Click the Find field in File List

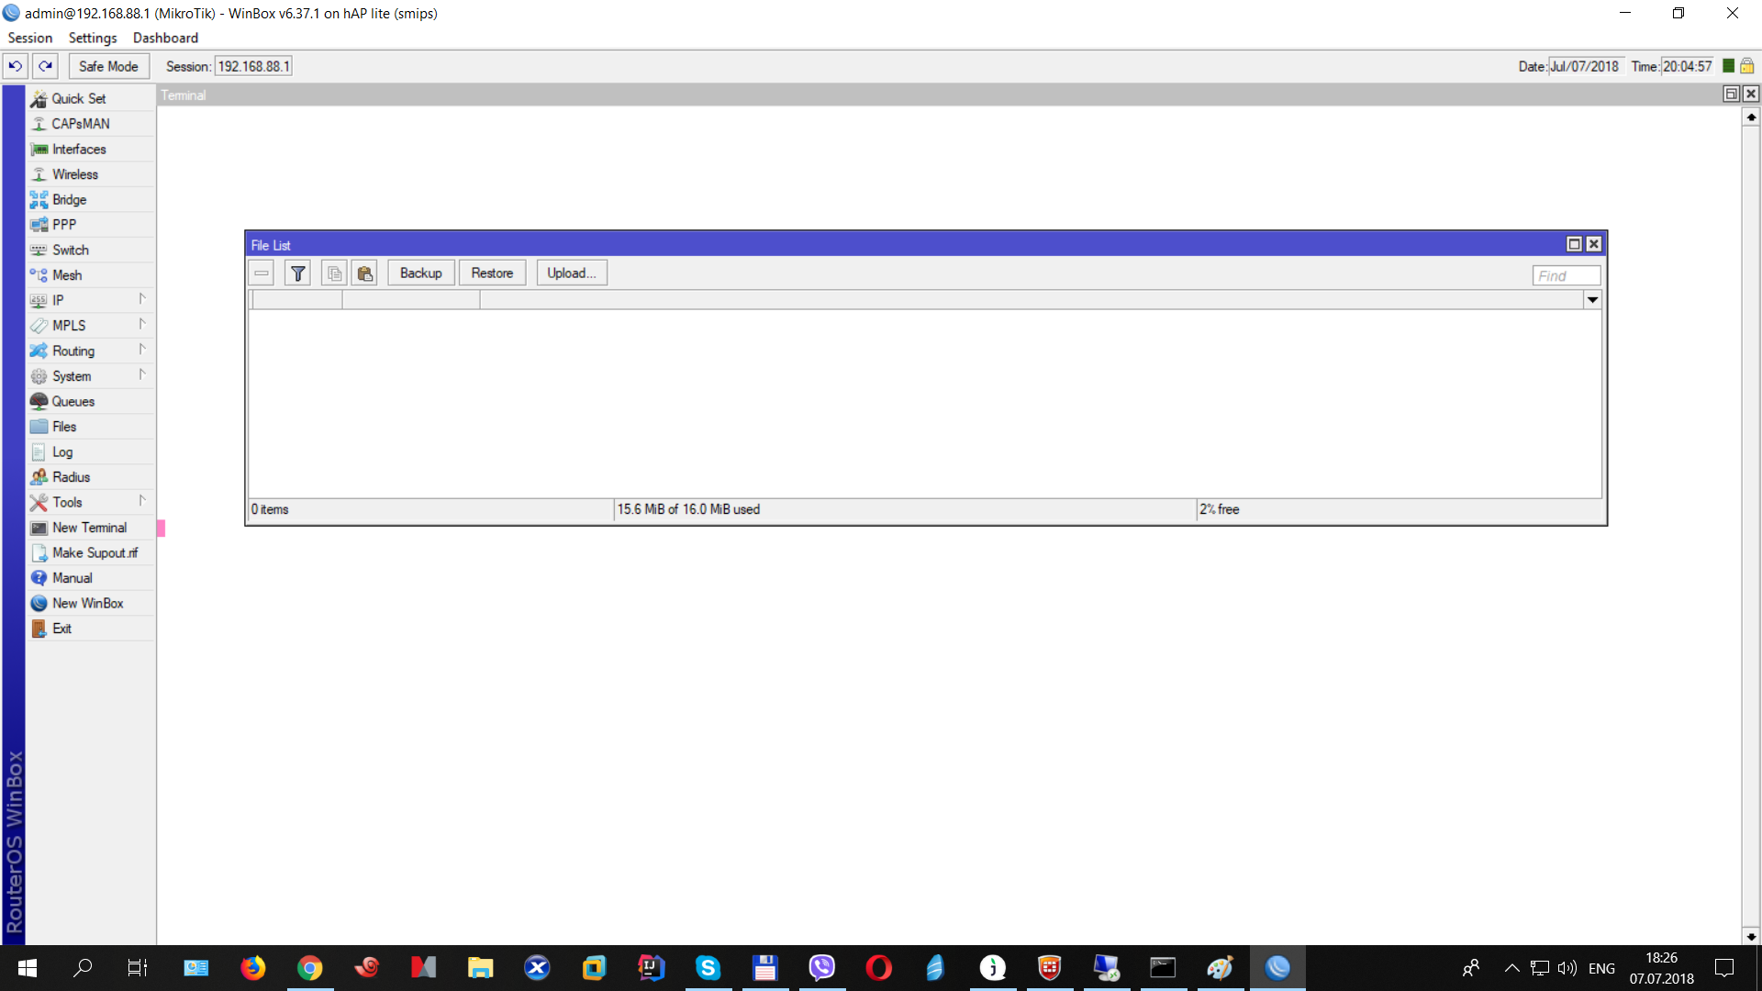tap(1567, 275)
